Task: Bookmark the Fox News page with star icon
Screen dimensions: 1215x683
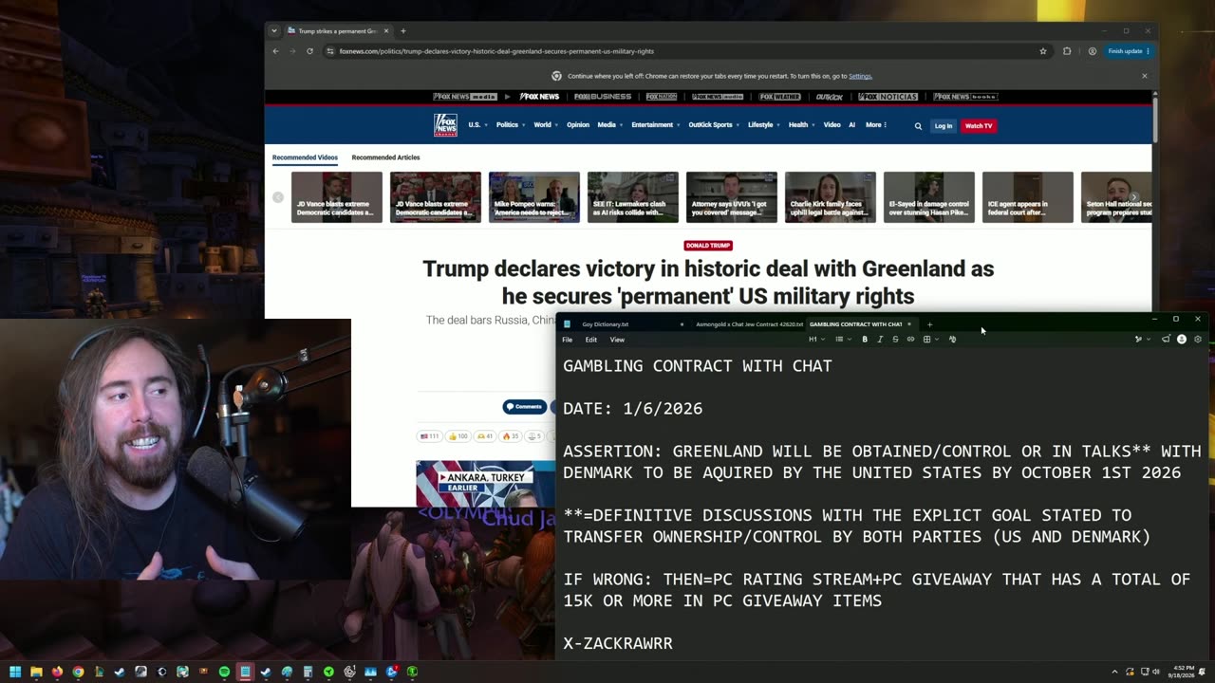Action: (1043, 51)
